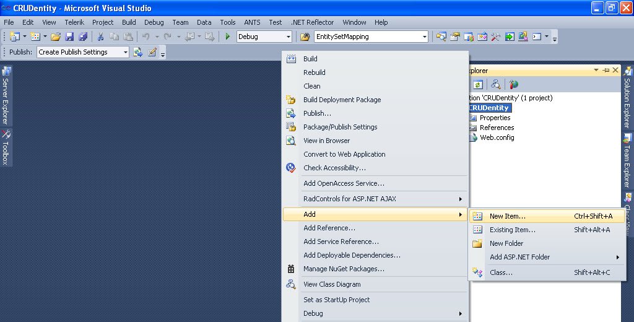The width and height of the screenshot is (634, 322).
Task: Choose Class... in the Add submenu
Action: [x=547, y=272]
